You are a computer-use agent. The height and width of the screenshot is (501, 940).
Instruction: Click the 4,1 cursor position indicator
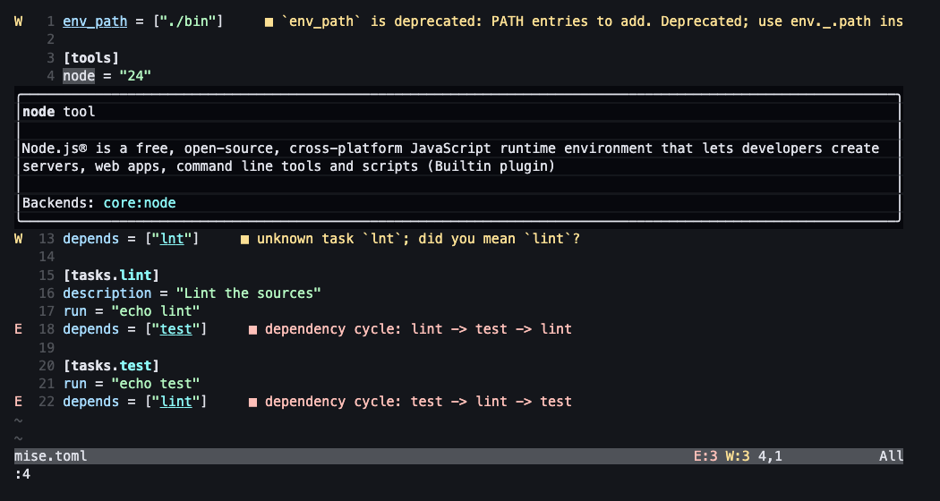[770, 456]
